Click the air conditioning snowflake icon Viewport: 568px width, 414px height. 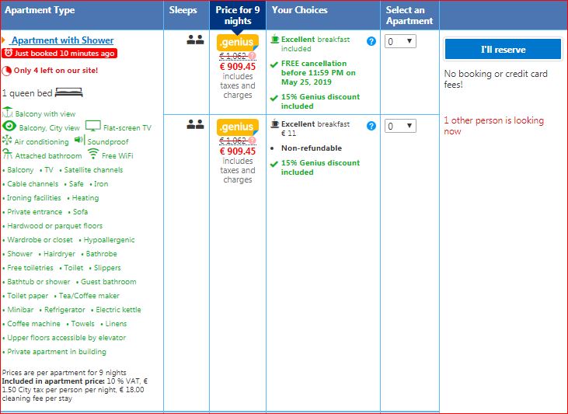(x=8, y=141)
